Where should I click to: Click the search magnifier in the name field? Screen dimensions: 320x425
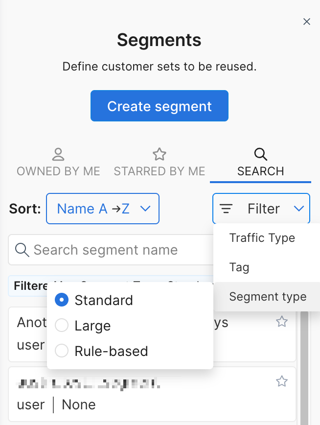click(x=22, y=250)
